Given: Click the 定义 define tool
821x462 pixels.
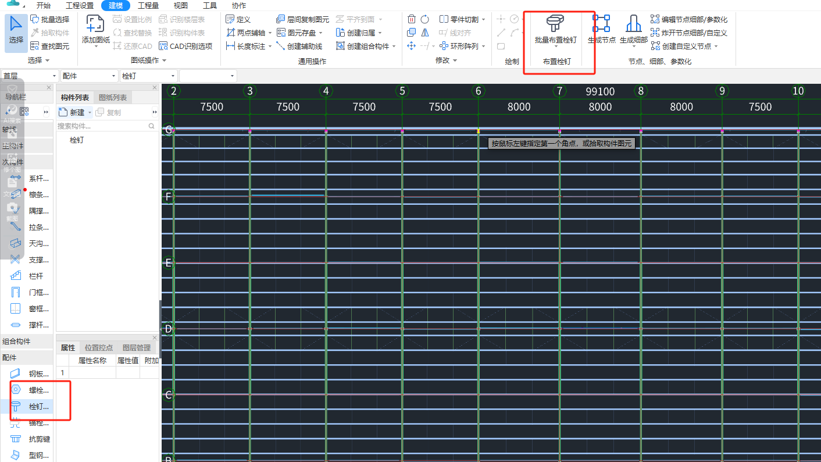Looking at the screenshot, I should (x=238, y=19).
